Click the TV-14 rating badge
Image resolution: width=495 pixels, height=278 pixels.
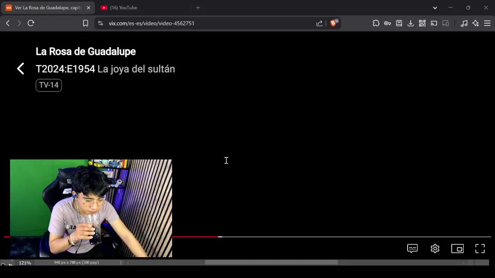click(49, 85)
